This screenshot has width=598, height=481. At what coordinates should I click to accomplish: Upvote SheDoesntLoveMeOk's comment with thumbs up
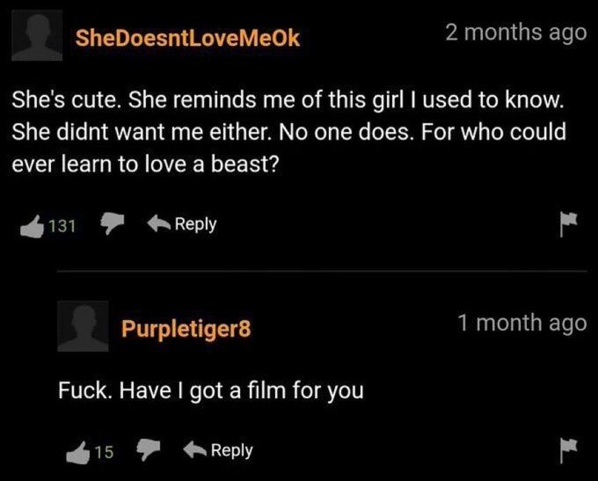pyautogui.click(x=32, y=225)
